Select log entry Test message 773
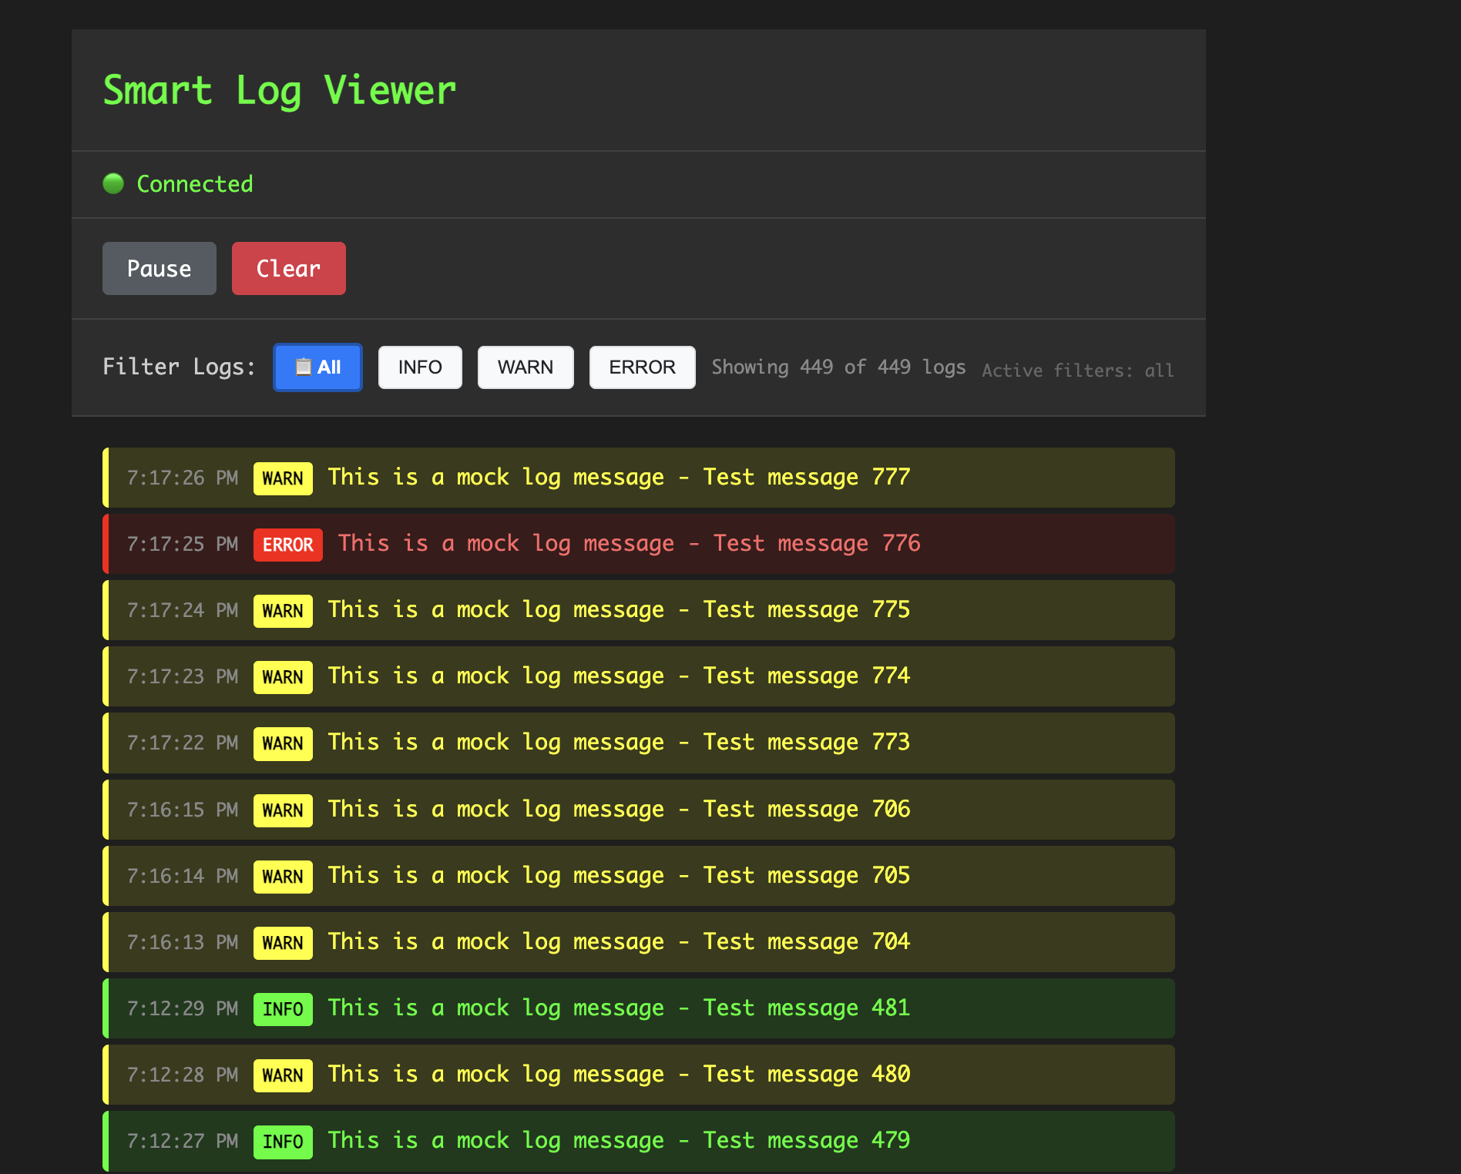 coord(639,743)
